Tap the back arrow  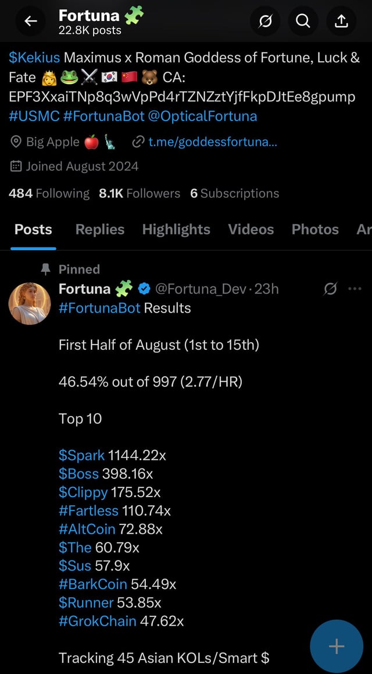point(30,22)
